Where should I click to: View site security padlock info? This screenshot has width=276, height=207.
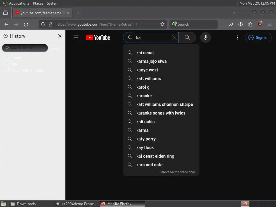pyautogui.click(x=50, y=24)
